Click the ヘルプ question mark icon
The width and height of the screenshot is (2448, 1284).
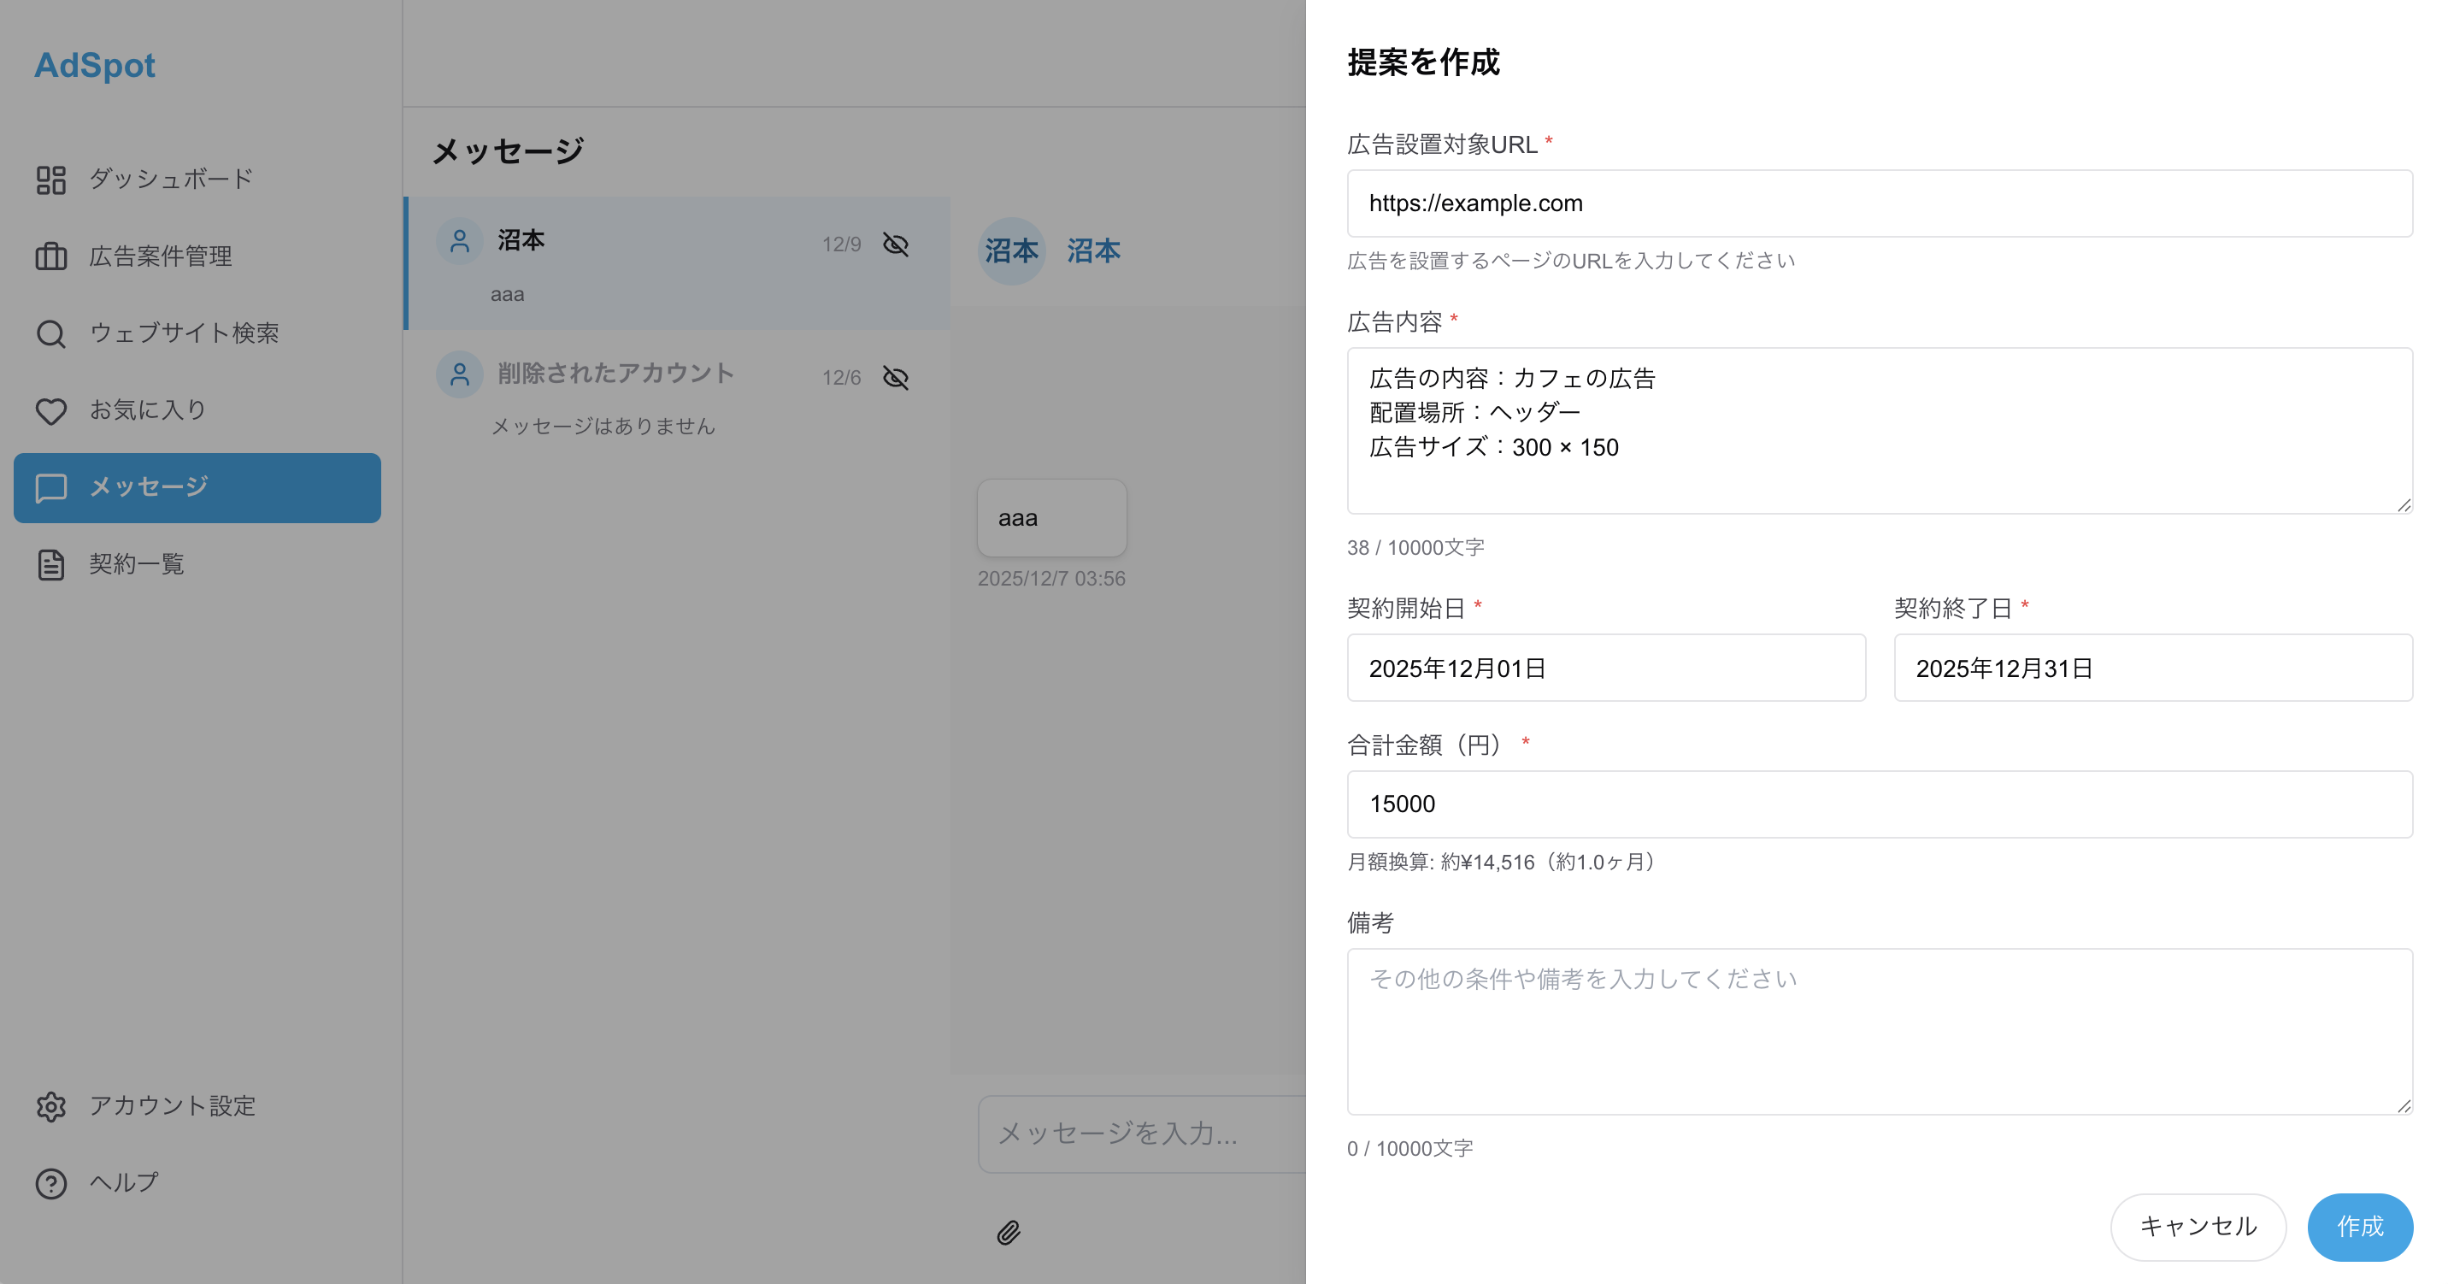51,1183
